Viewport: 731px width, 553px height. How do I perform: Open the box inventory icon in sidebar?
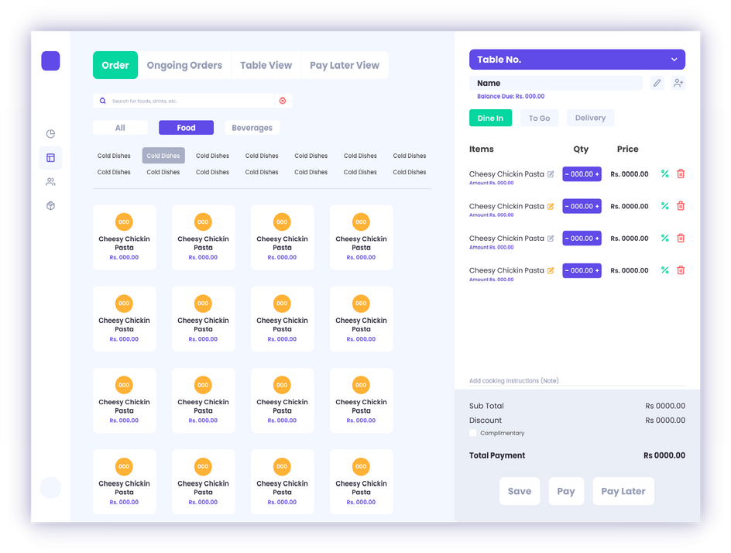coord(50,206)
